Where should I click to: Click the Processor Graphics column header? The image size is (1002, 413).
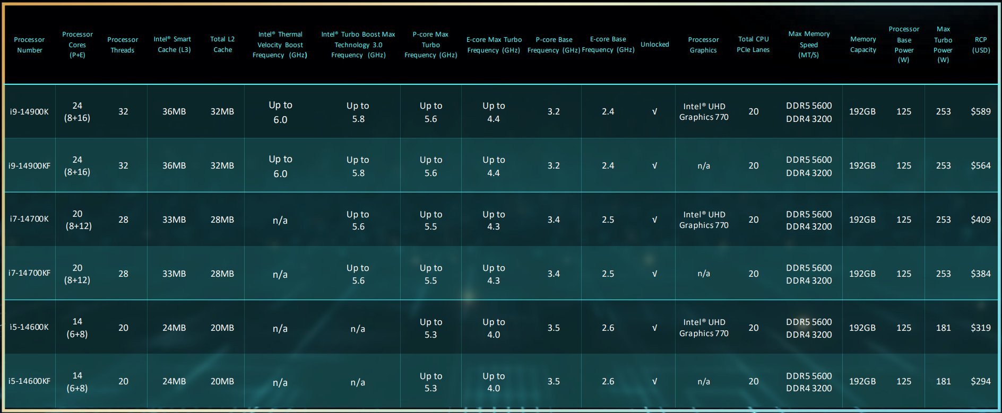click(703, 45)
